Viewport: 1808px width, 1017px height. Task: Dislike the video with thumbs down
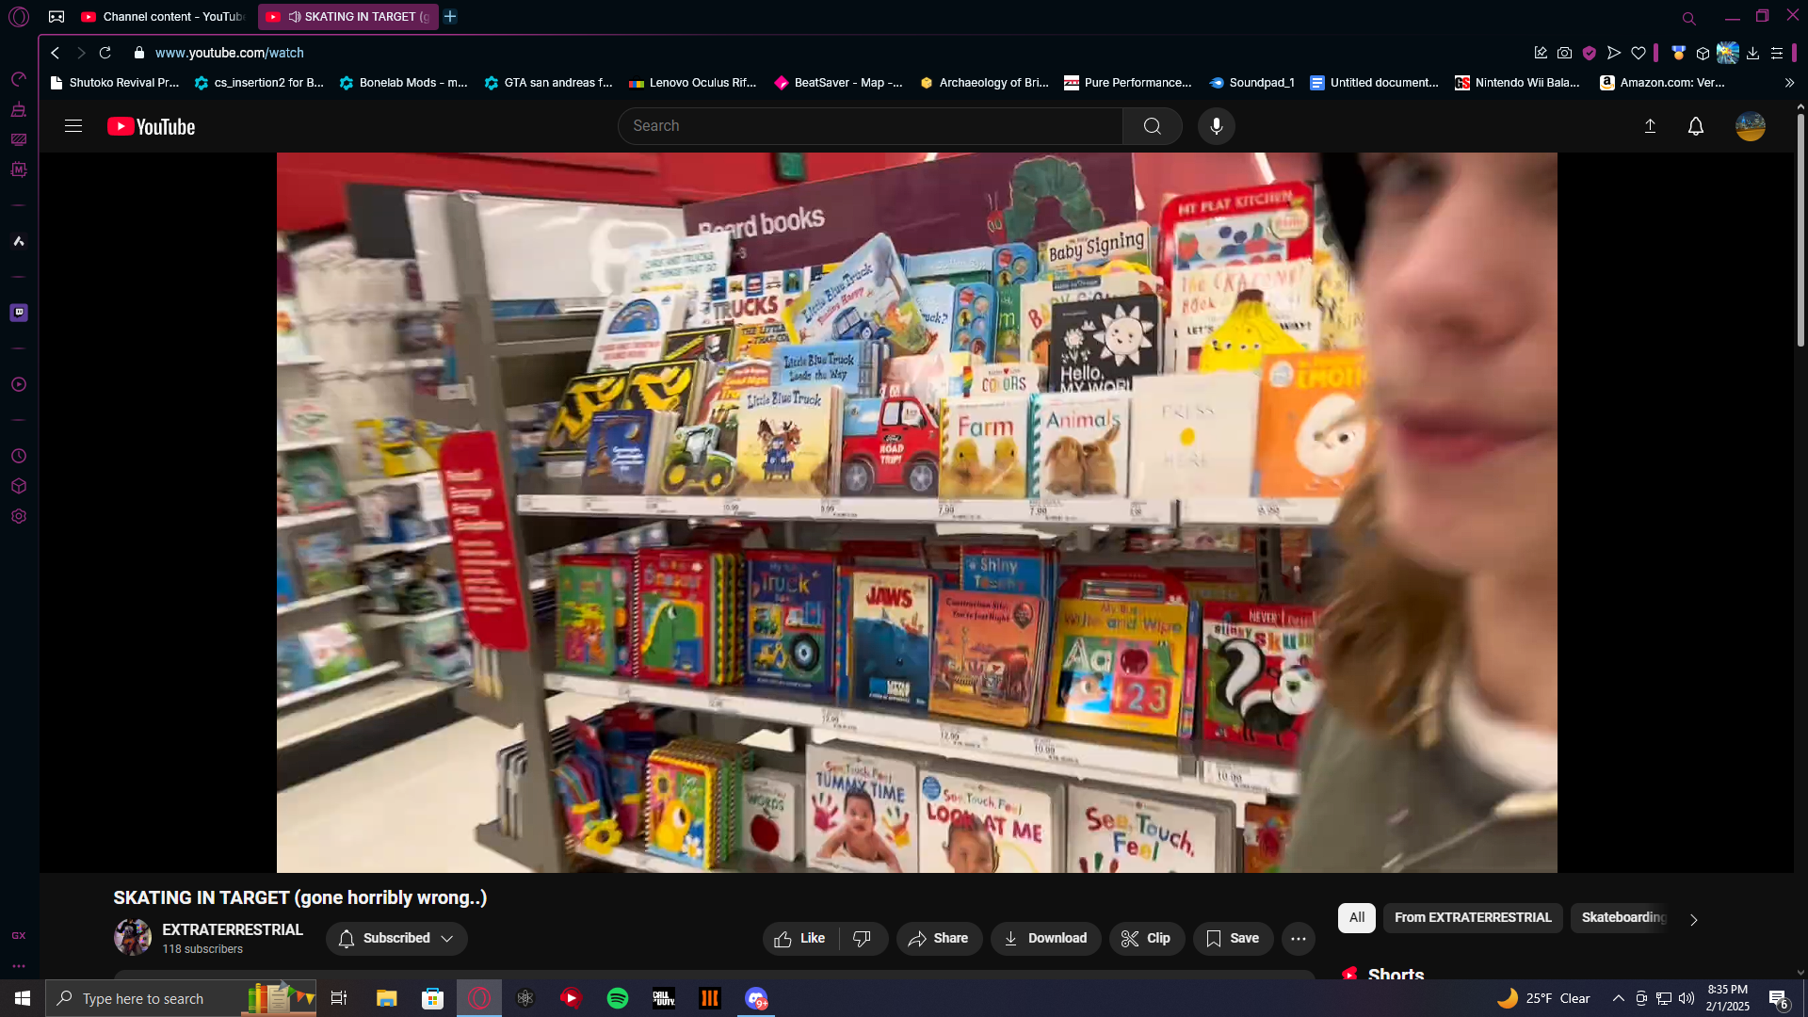pyautogui.click(x=862, y=938)
